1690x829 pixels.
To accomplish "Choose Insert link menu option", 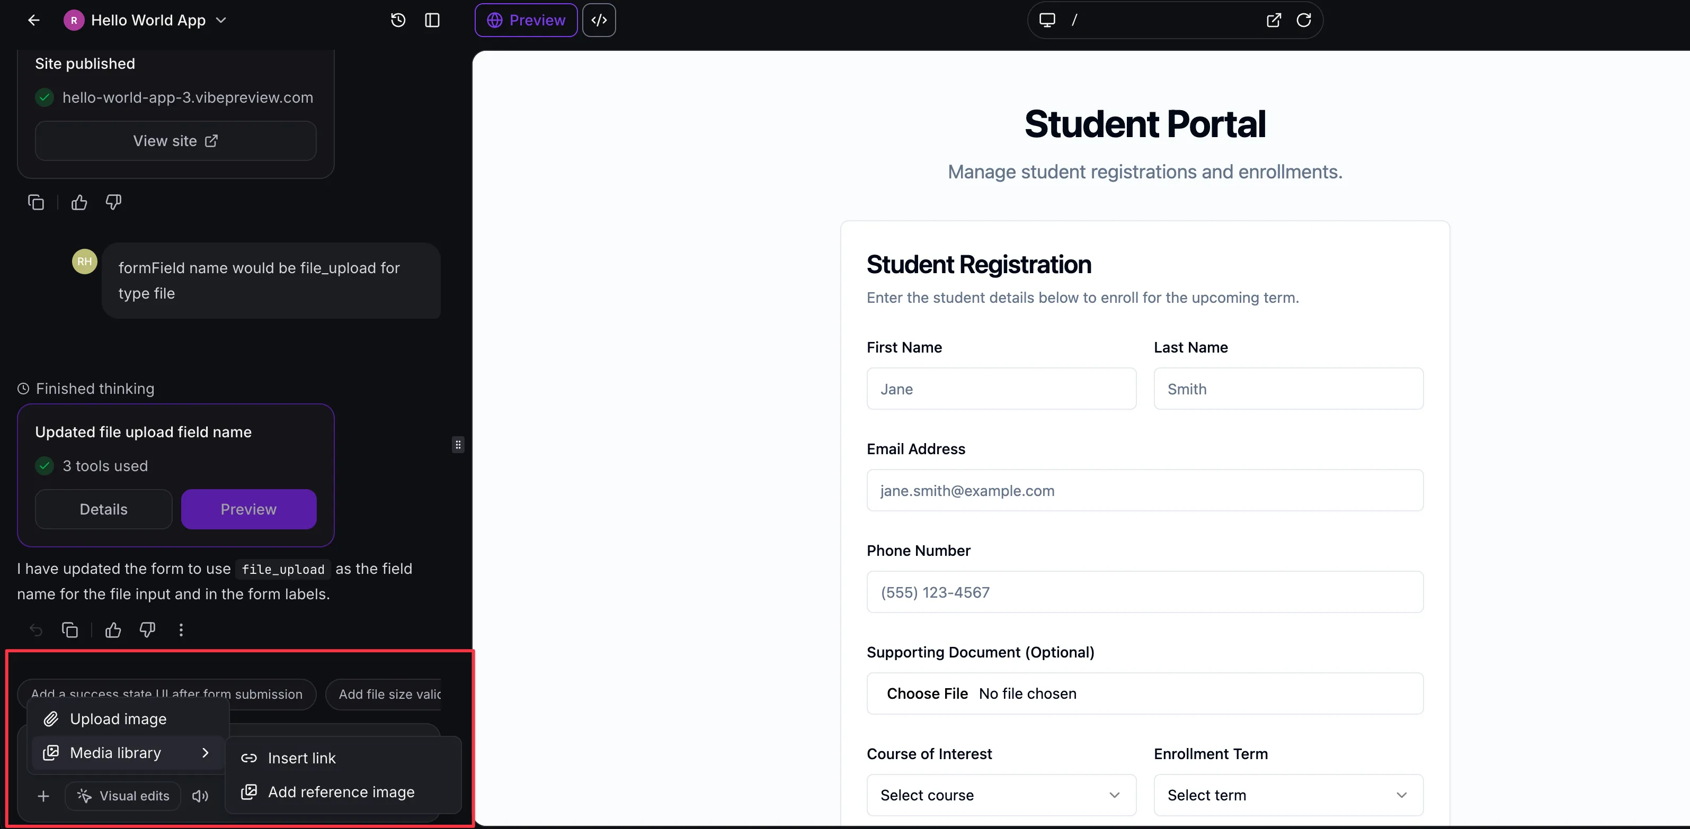I will click(x=343, y=758).
